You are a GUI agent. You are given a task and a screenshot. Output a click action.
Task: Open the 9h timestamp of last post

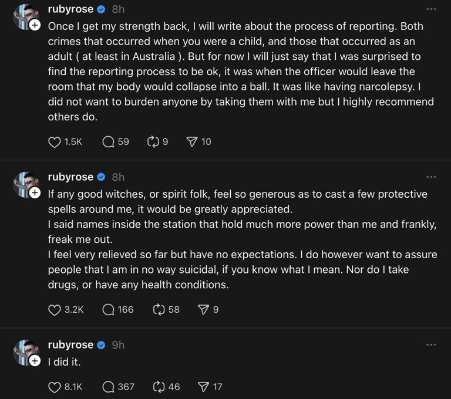point(118,344)
